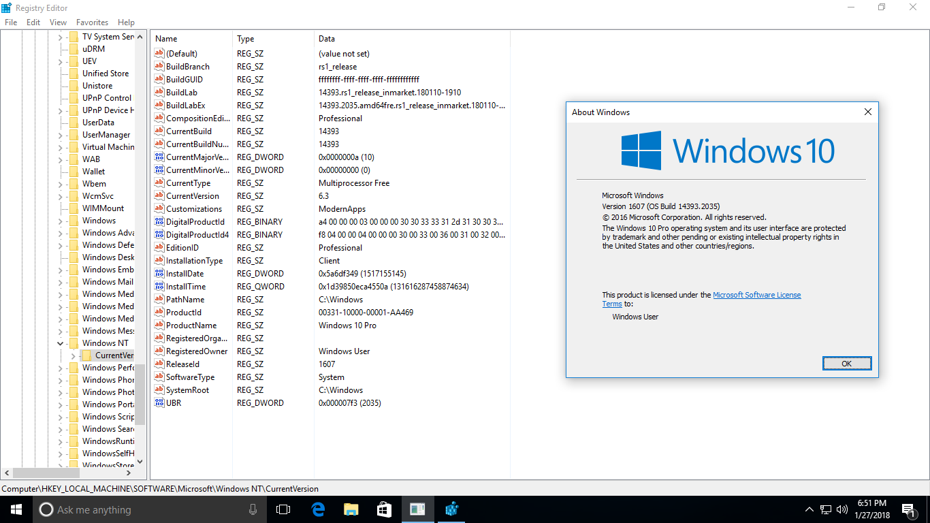Click the CurrentMajorVersionNumber DWORD value icon
Image resolution: width=930 pixels, height=523 pixels.
coord(159,157)
